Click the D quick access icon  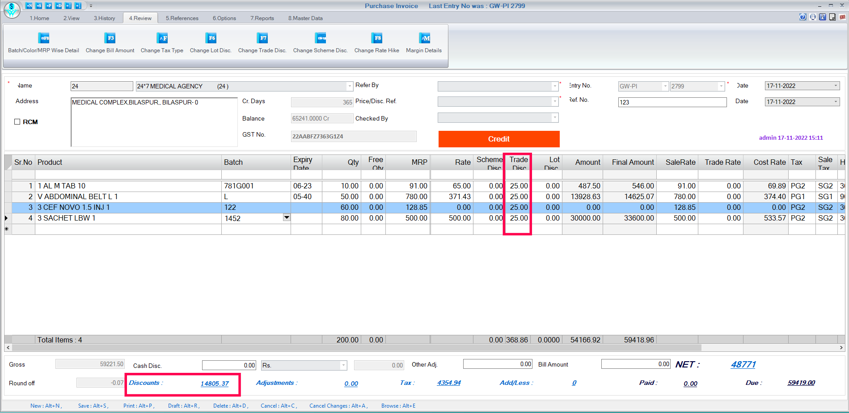[59, 6]
